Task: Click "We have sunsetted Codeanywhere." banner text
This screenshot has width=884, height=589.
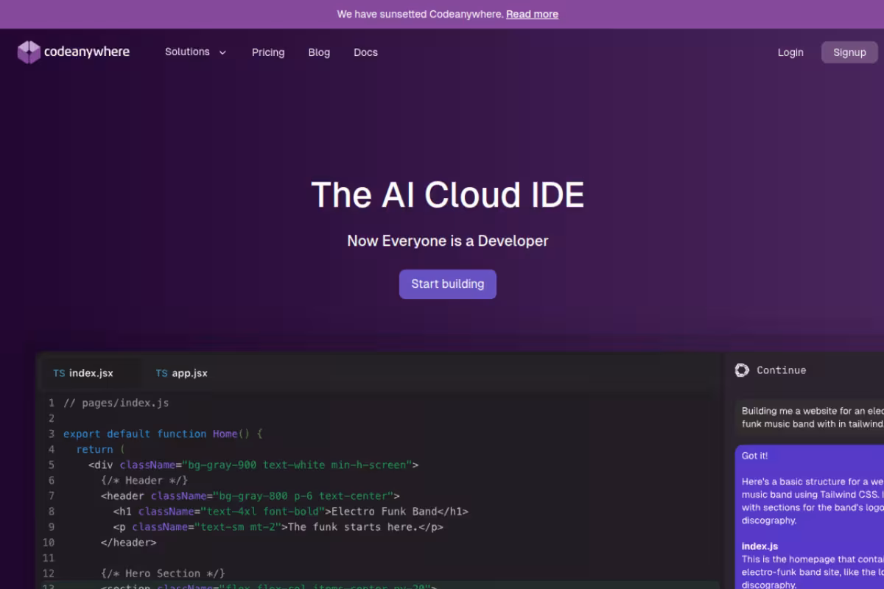Action: [x=420, y=14]
